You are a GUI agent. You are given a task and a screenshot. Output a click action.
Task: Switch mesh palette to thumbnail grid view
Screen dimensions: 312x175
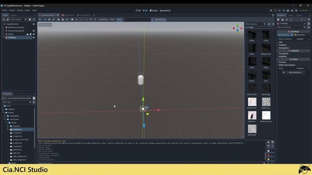click(269, 24)
